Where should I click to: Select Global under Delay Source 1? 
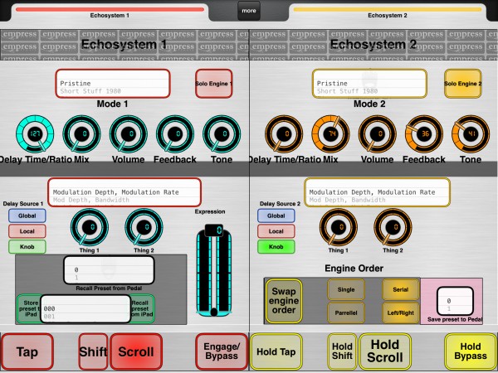tap(27, 216)
